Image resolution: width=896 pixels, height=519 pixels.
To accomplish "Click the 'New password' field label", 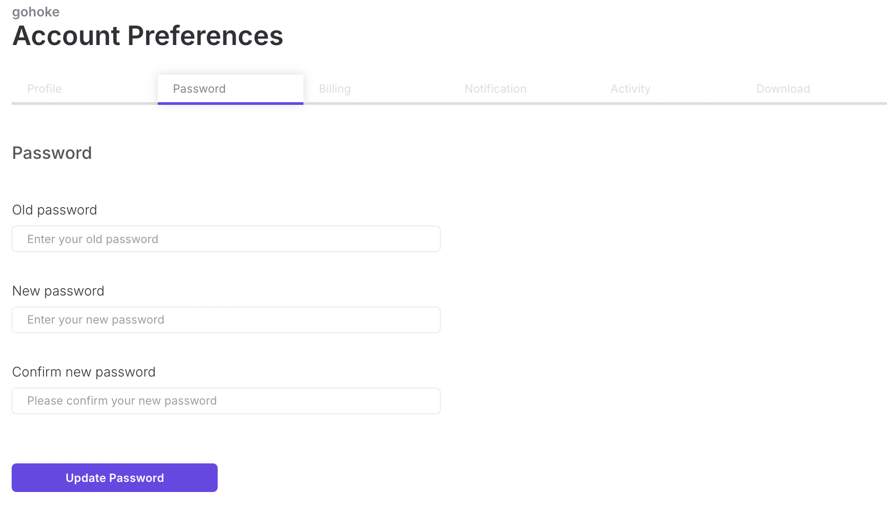I will point(58,291).
